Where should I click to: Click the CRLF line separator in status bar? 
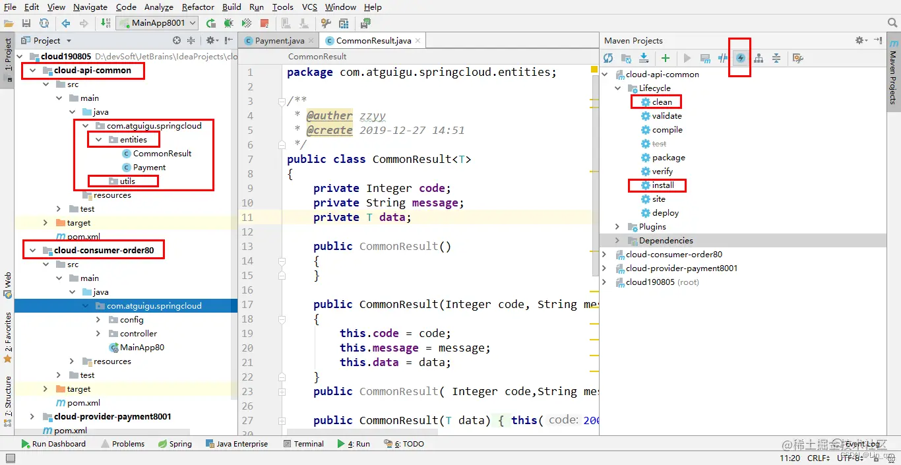pos(819,458)
